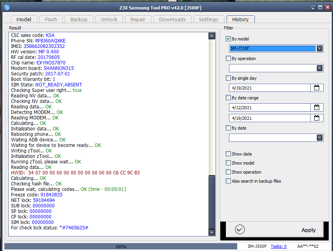
Task: Click the SM-J710F model field
Action: (x=273, y=48)
